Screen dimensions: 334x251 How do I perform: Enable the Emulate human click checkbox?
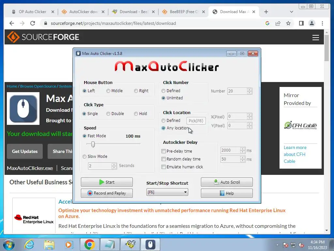pyautogui.click(x=164, y=167)
